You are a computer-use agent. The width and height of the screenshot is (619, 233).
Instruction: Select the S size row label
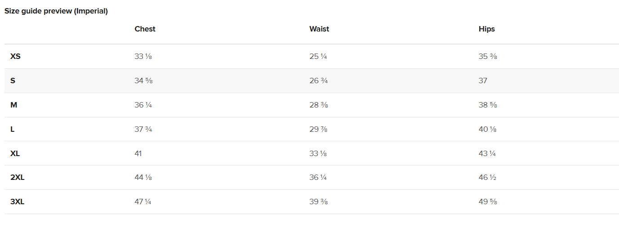[x=13, y=81]
